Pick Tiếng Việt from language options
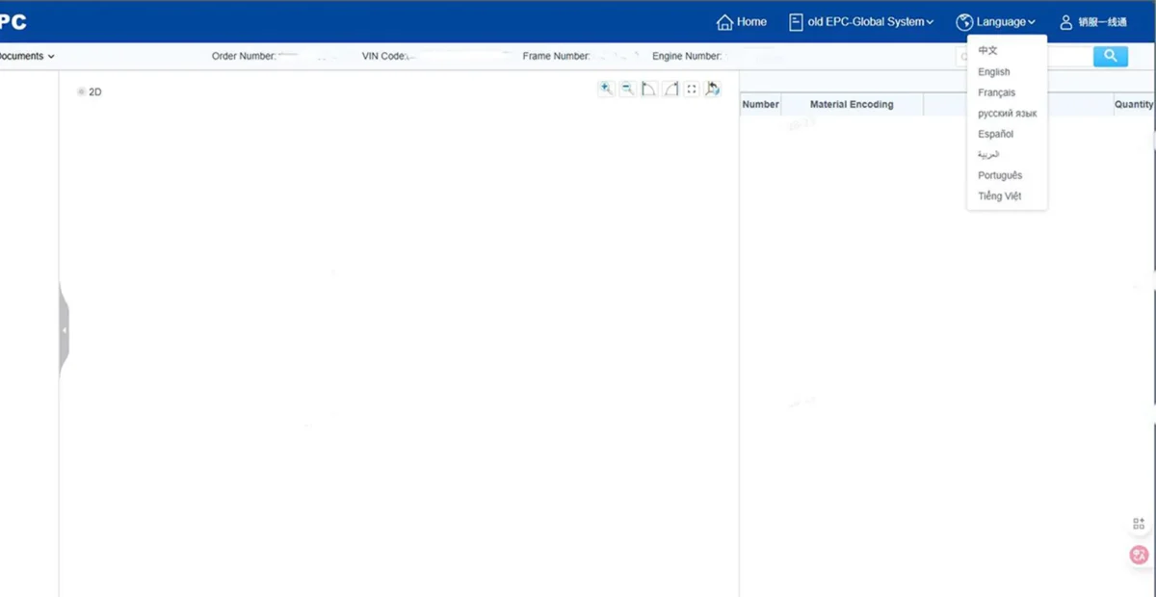 [x=999, y=196]
